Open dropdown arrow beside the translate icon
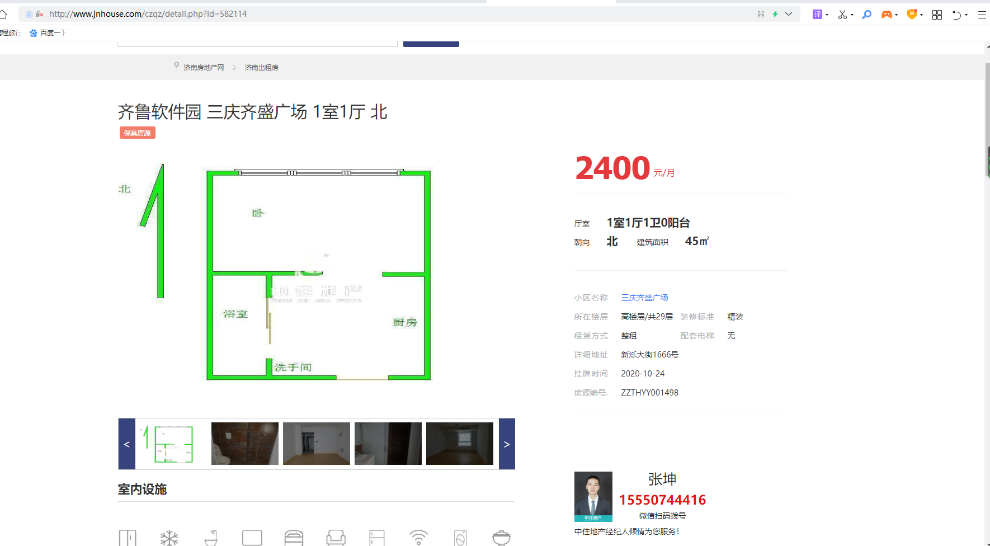The height and width of the screenshot is (546, 990). pyautogui.click(x=827, y=15)
